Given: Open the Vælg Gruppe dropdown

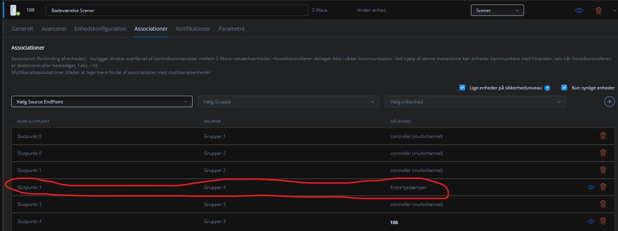Looking at the screenshot, I should tap(288, 101).
